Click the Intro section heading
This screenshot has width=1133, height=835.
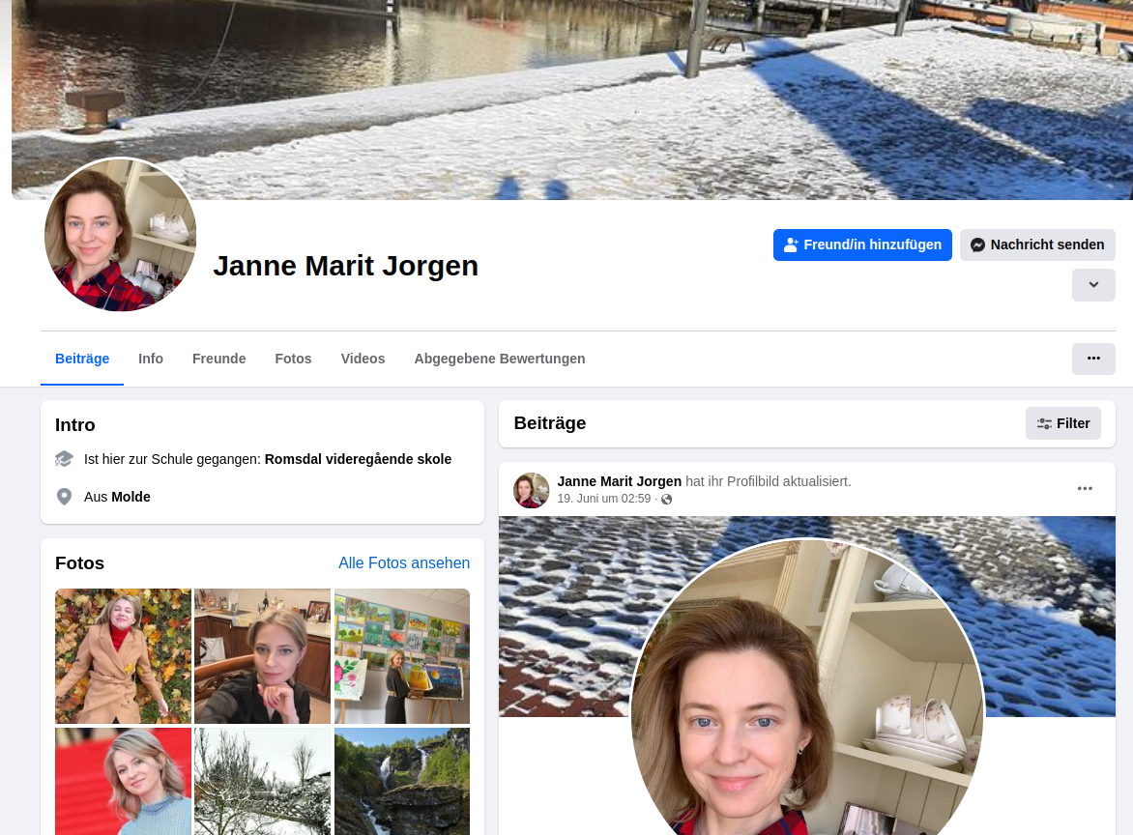[75, 424]
